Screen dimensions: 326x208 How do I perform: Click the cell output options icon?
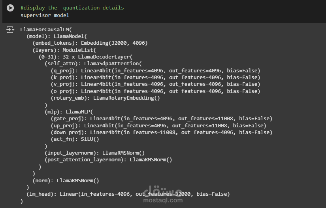tap(10, 30)
